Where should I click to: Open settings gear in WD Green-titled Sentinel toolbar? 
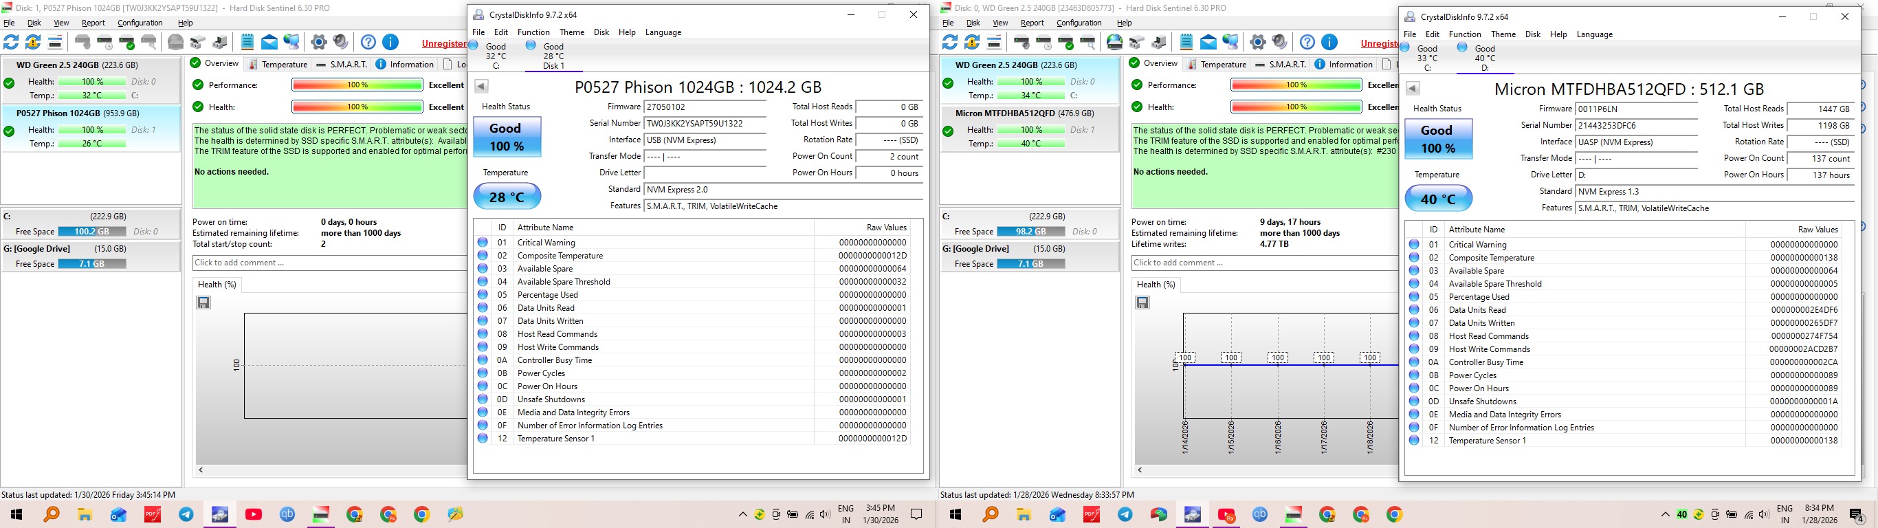(x=1257, y=43)
